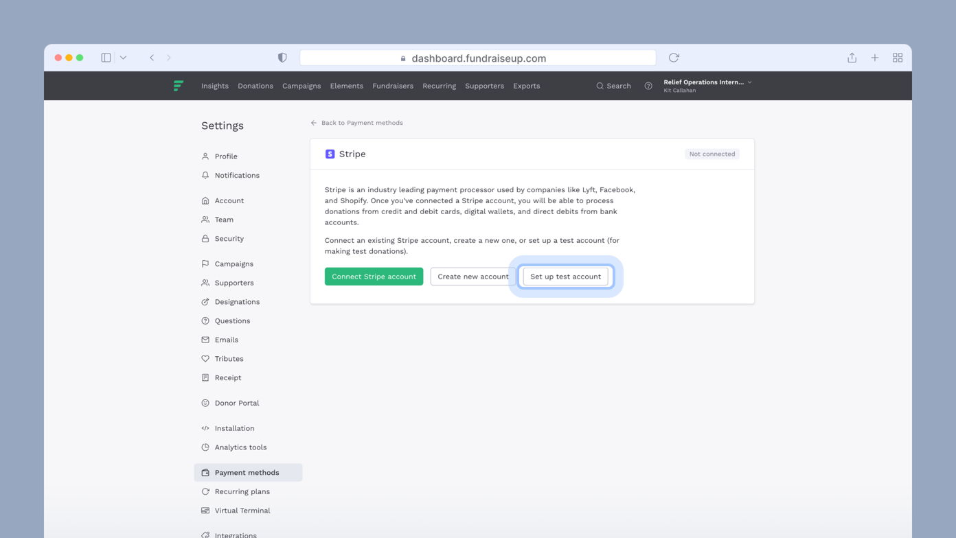This screenshot has width=956, height=538.
Task: Open Virtual Terminal via its card icon
Action: [x=205, y=511]
